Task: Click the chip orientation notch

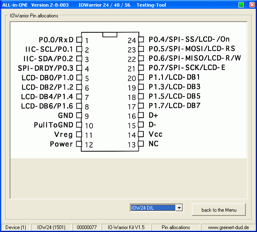Action: [x=110, y=34]
